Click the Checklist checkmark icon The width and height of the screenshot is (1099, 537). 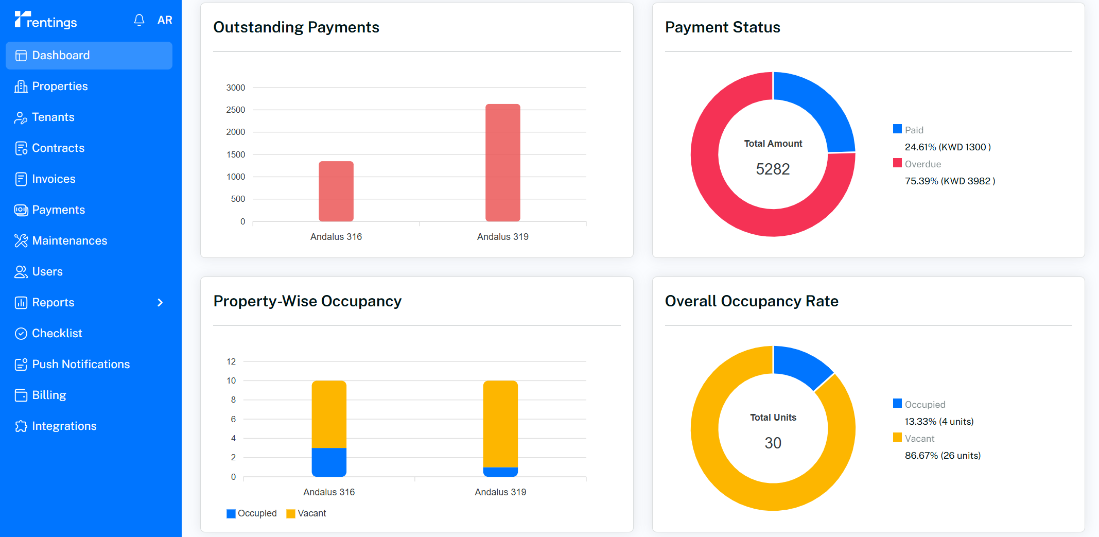click(21, 334)
